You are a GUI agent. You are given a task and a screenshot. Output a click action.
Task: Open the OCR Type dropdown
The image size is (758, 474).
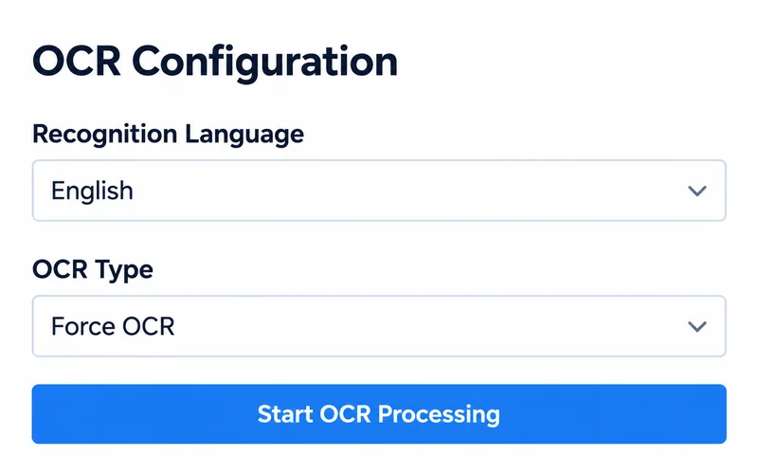[x=379, y=326]
